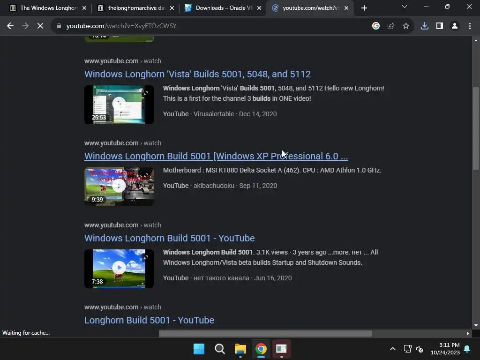This screenshot has width=480, height=360.
Task: Open the dark red app icon beside Chrome
Action: (x=281, y=349)
